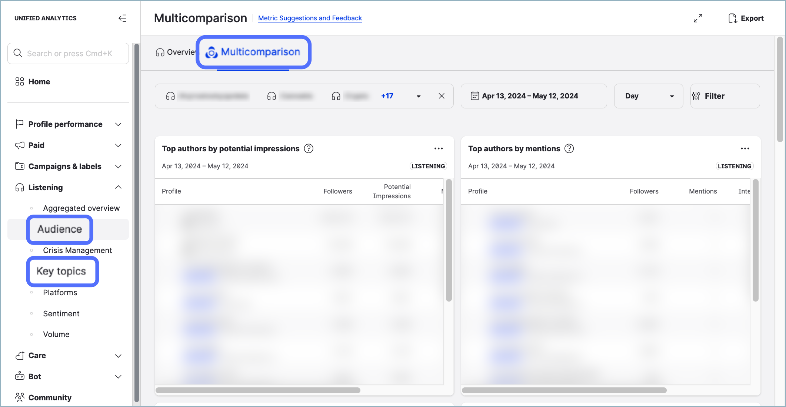Click the search or Cmd+K field

click(68, 53)
